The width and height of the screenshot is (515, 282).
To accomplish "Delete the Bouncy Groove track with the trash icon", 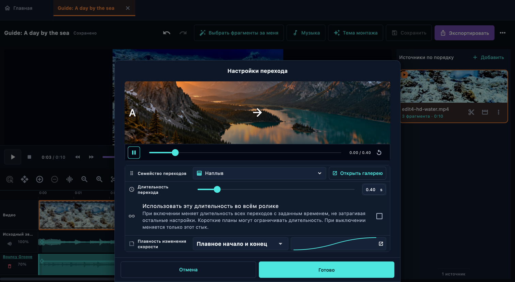I will (x=10, y=266).
